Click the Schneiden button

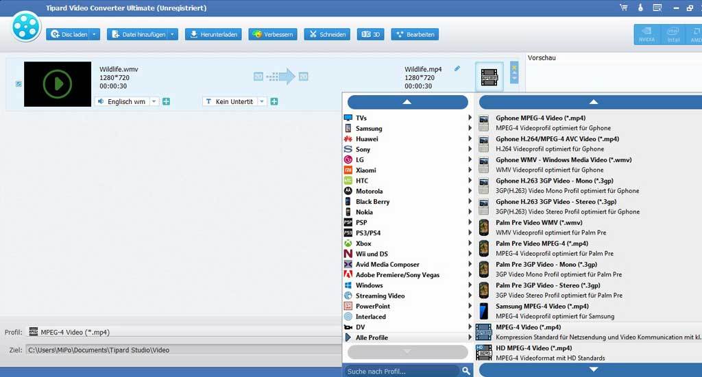point(327,34)
